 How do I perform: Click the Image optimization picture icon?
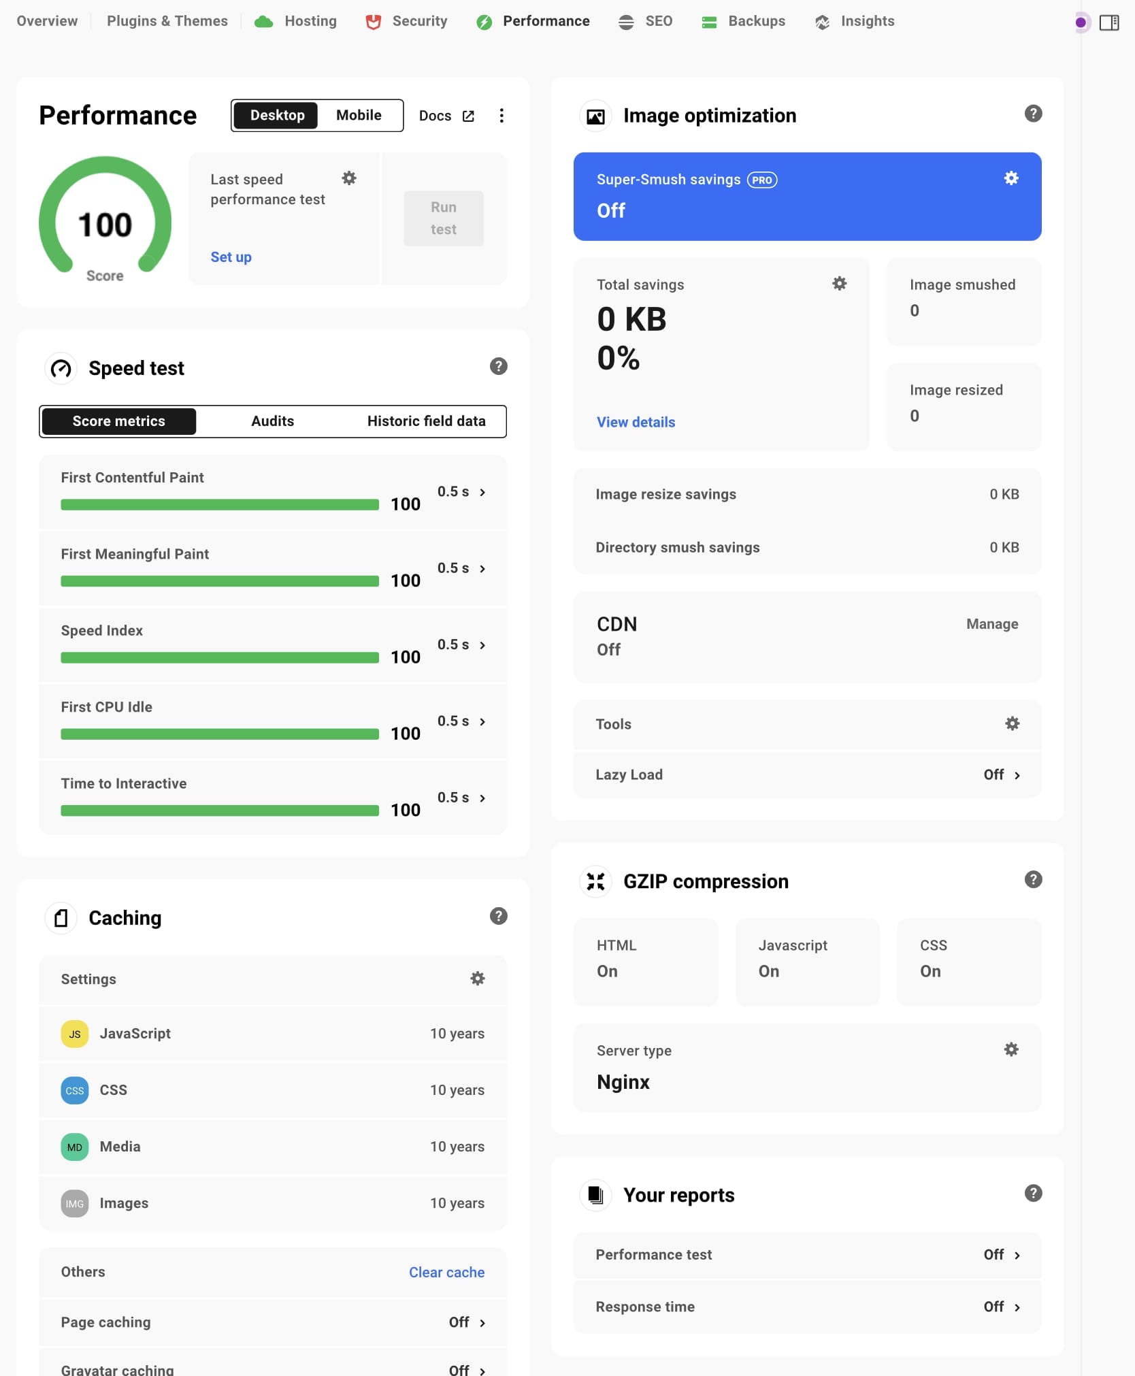tap(595, 116)
